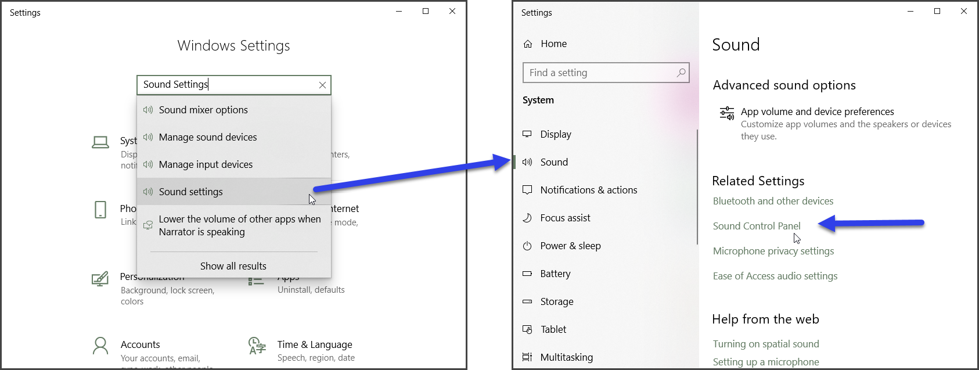Click the Tablet icon in the sidebar
This screenshot has width=979, height=370.
click(x=527, y=329)
